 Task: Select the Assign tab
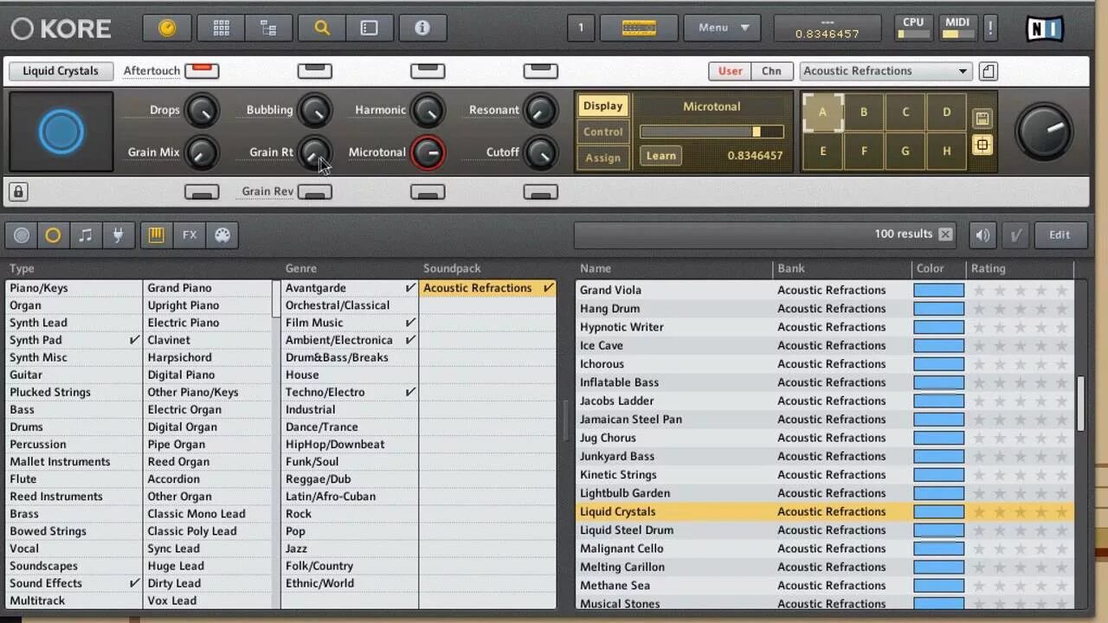coord(602,157)
